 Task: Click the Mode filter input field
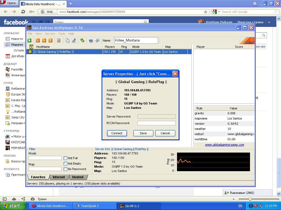[x=45, y=158]
